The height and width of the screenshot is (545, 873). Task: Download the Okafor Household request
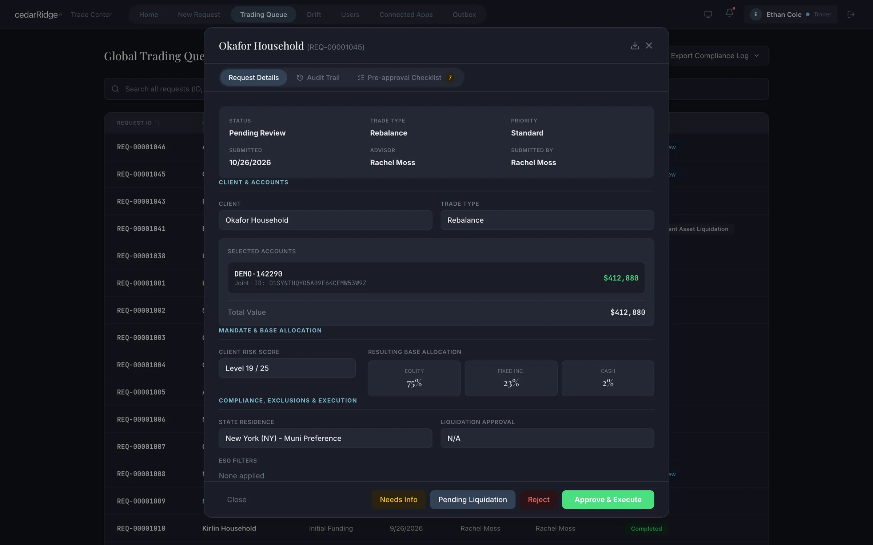click(635, 45)
